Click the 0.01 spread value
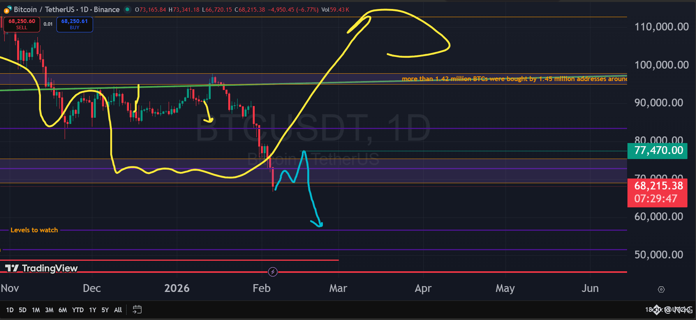Image resolution: width=696 pixels, height=320 pixels. coord(48,24)
